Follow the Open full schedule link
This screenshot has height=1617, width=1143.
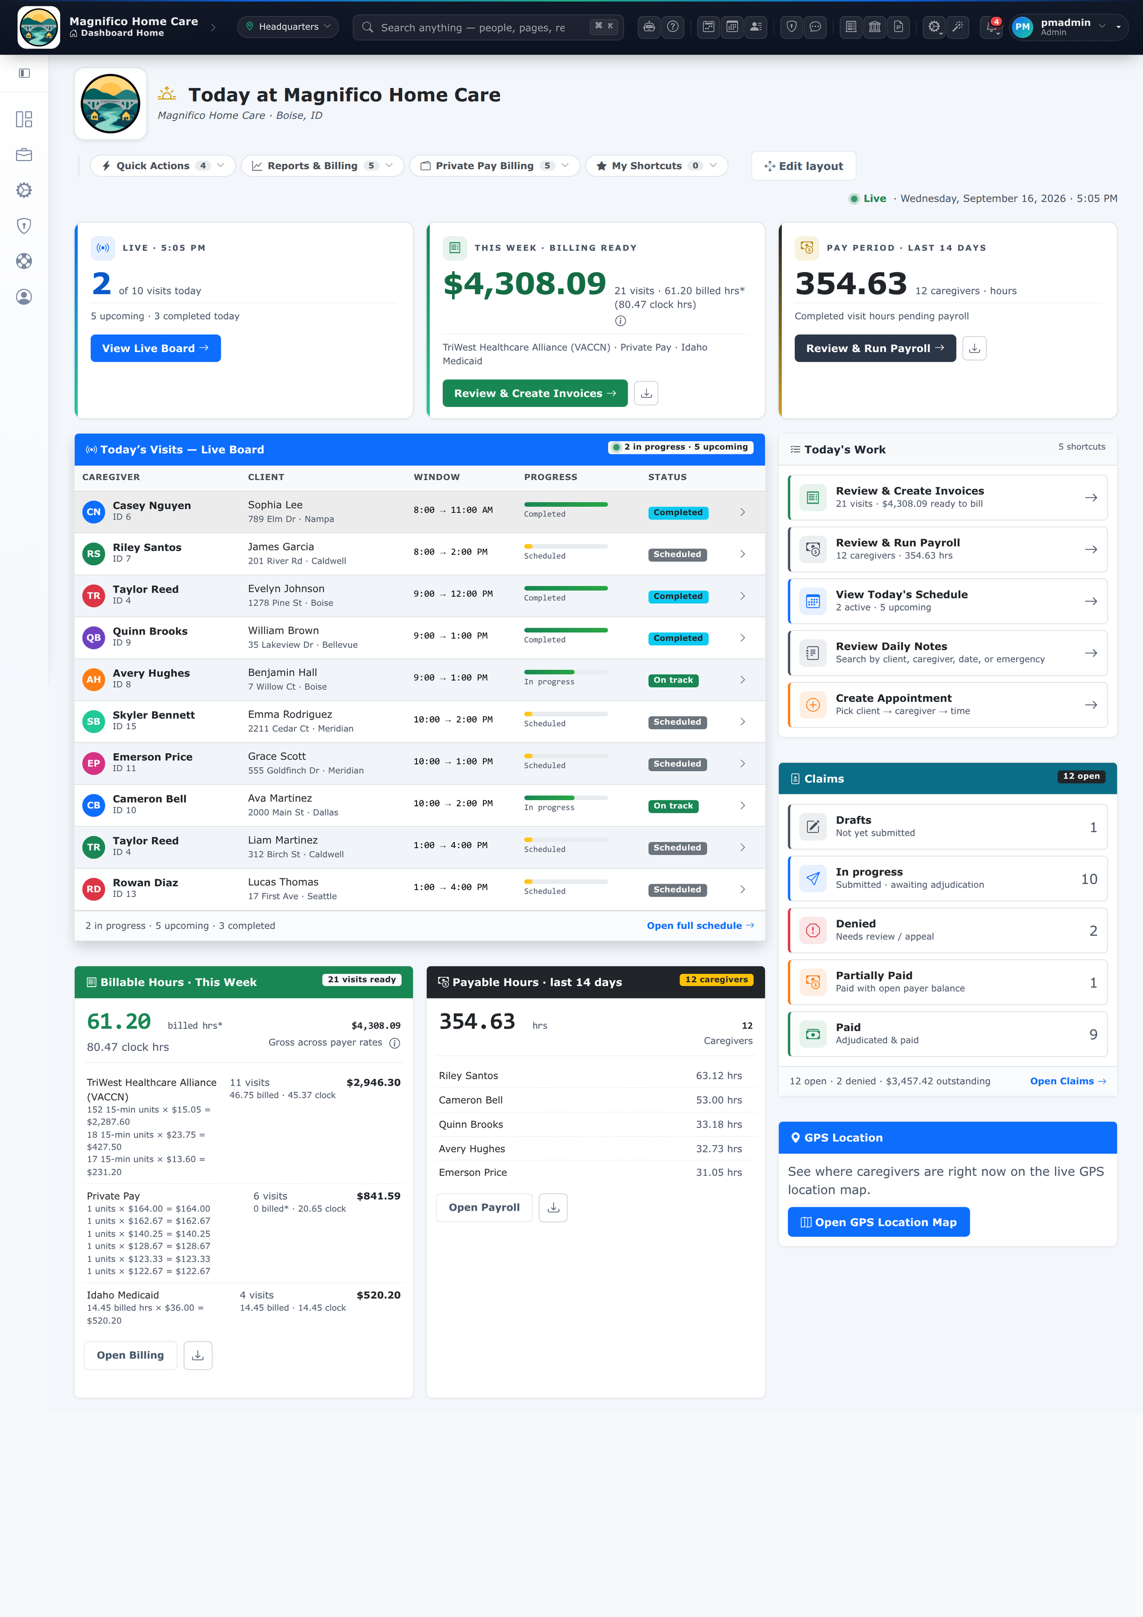700,926
